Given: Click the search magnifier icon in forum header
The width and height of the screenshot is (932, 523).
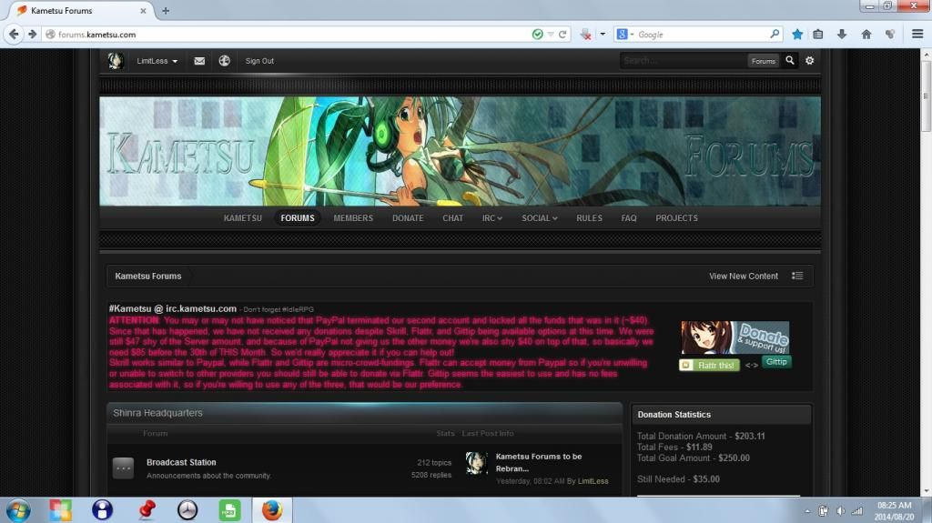Looking at the screenshot, I should [790, 61].
